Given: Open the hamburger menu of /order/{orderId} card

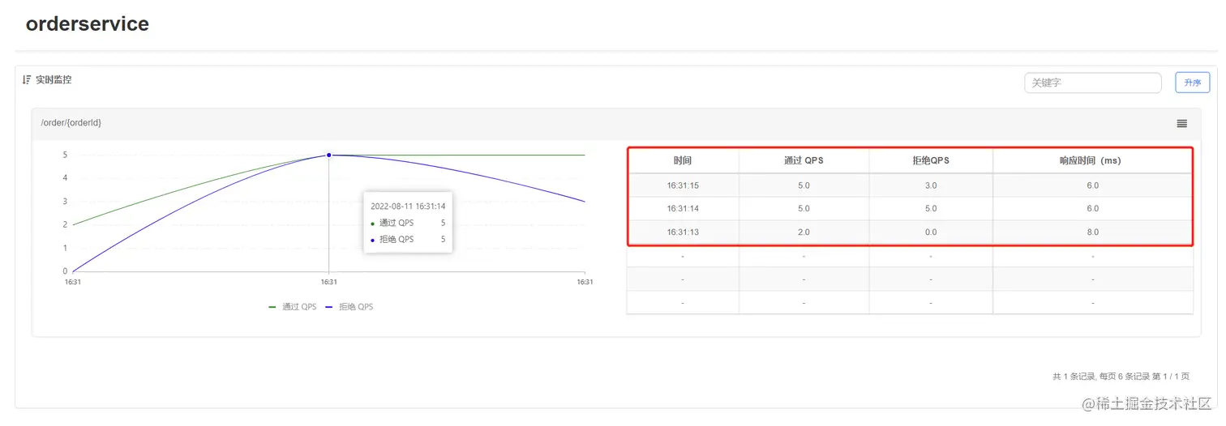Looking at the screenshot, I should 1181,123.
